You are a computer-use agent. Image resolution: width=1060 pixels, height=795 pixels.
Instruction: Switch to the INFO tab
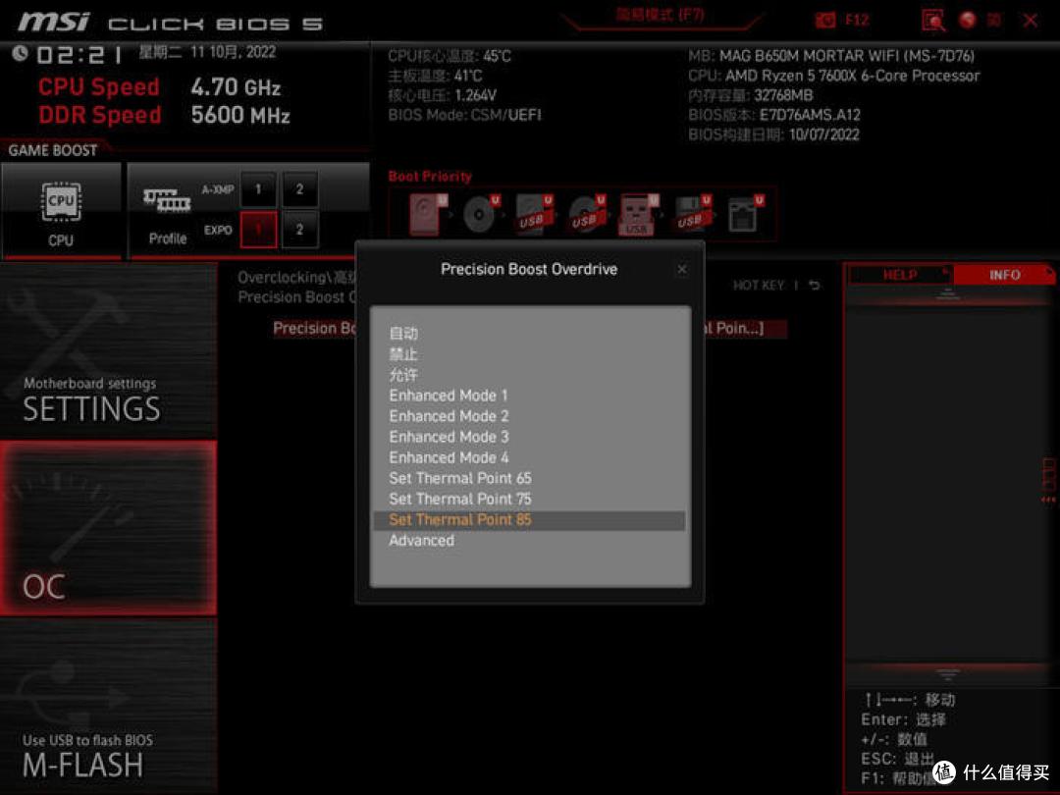(x=1005, y=275)
